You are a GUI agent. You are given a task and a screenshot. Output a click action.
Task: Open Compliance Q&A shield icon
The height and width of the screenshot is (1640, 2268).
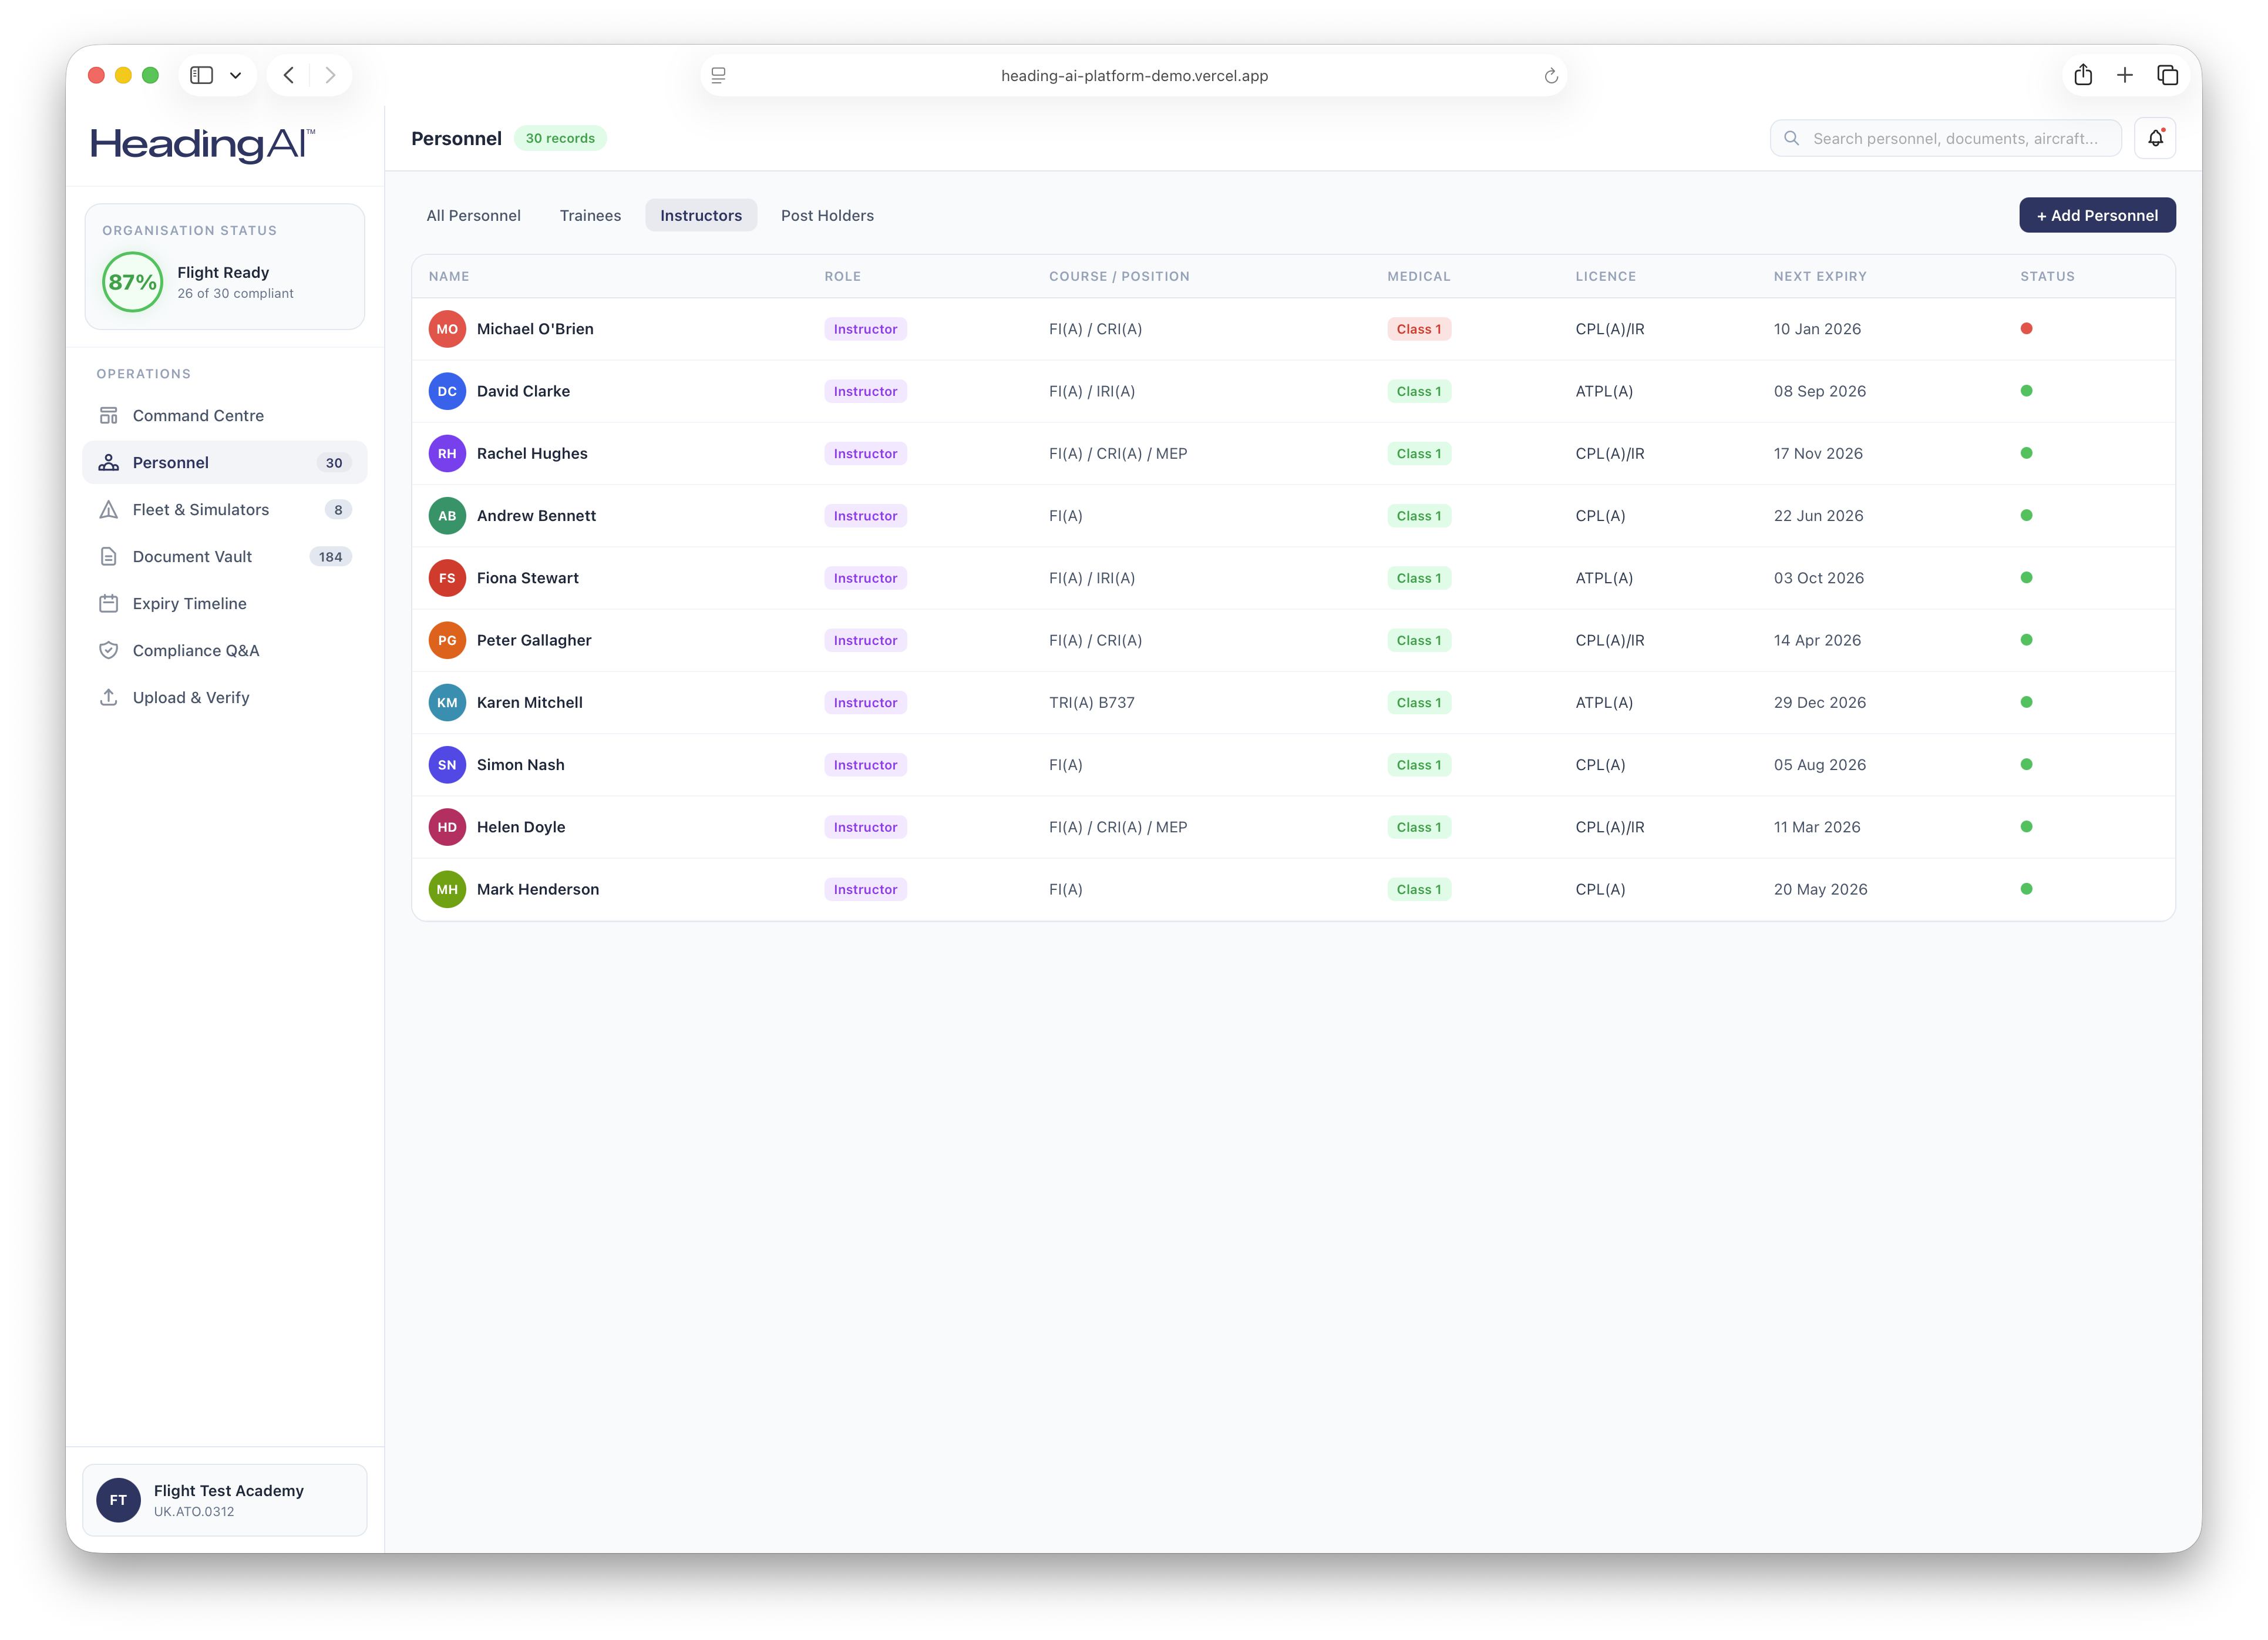(108, 650)
